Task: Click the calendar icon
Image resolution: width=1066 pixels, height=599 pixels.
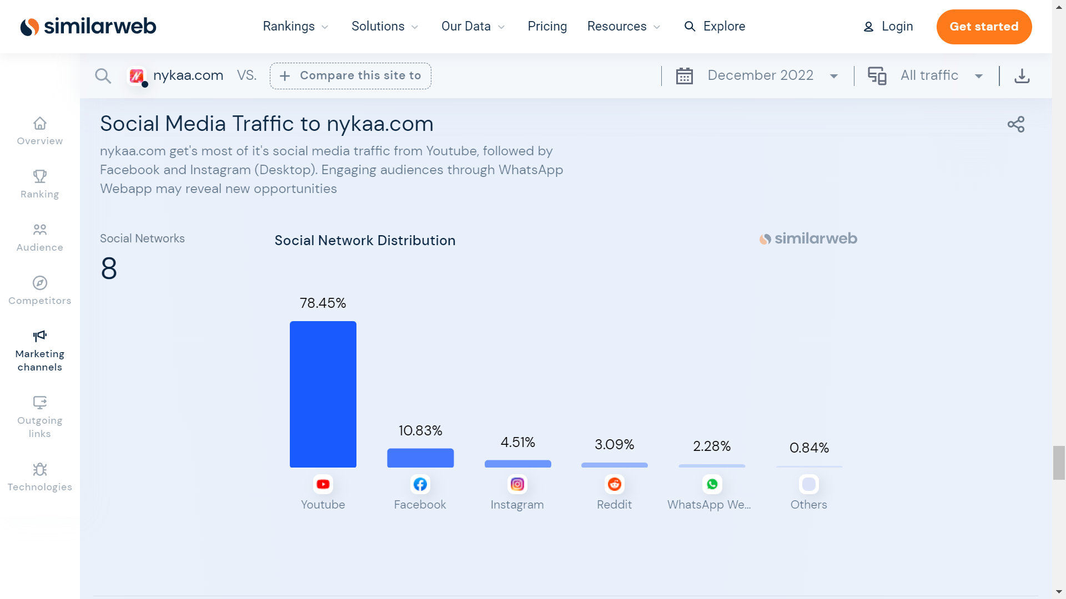Action: [684, 76]
